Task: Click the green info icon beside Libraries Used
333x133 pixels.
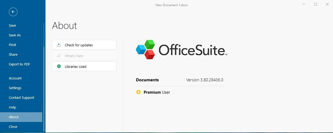Action: tap(59, 66)
